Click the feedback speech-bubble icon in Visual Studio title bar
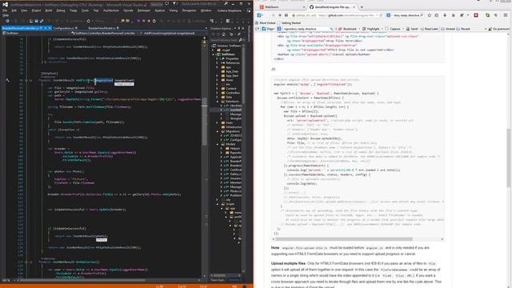 point(167,4)
